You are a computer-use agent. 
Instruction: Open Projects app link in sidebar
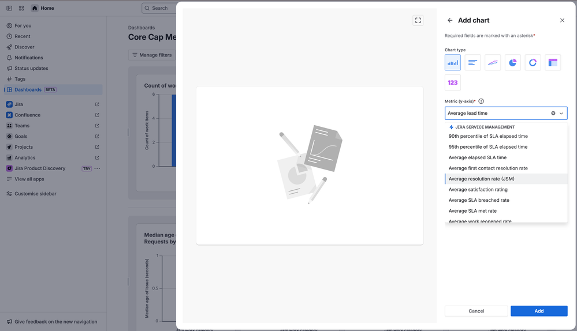coord(53,147)
